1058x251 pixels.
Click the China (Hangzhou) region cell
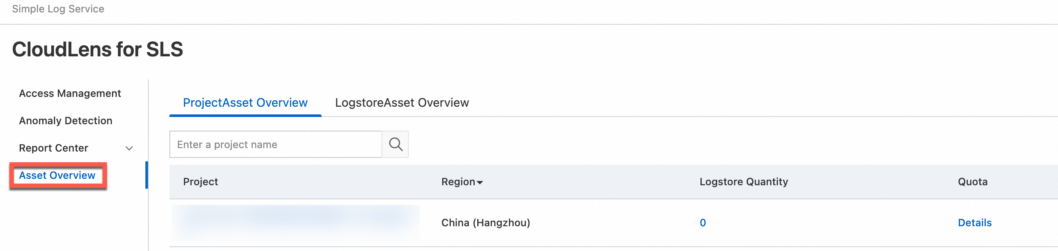[x=486, y=223]
